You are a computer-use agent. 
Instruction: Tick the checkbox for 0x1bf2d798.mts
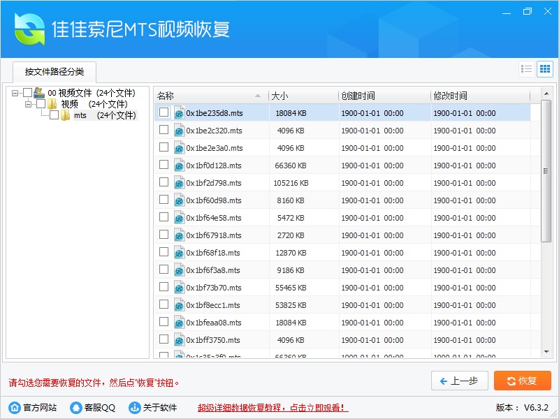[164, 182]
